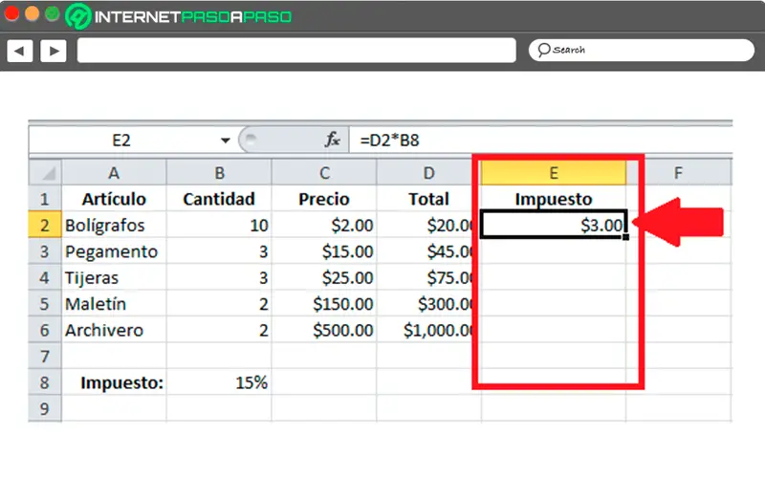Select the Impuesto: label in A8
The height and width of the screenshot is (478, 765).
tap(114, 383)
